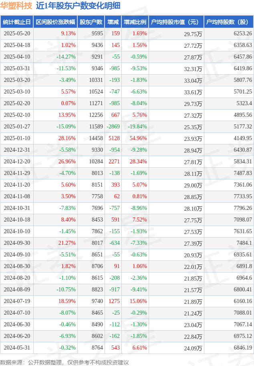Select the 2025-05-20 date cell
This screenshot has width=254, height=366.
17,34
